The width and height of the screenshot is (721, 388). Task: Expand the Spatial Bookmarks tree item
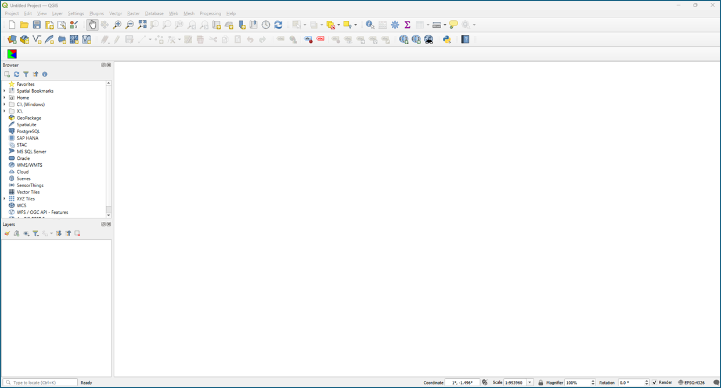(5, 91)
